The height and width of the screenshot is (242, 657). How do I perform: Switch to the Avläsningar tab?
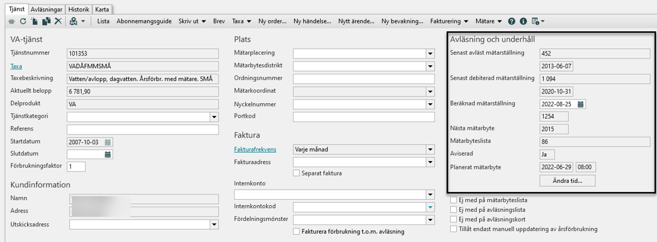45,9
